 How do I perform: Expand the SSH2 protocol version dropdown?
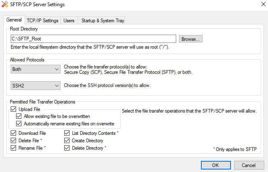tap(36, 86)
